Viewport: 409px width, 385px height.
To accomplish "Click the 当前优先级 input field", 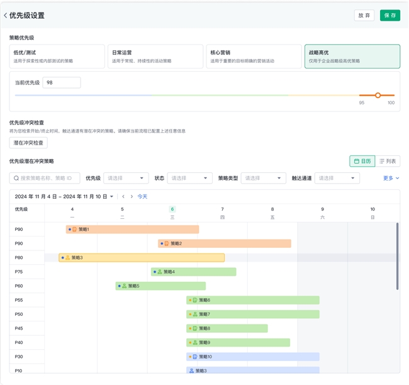I will click(x=61, y=82).
